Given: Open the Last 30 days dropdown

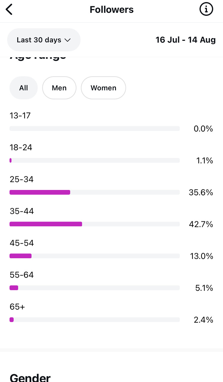Looking at the screenshot, I should coord(44,40).
